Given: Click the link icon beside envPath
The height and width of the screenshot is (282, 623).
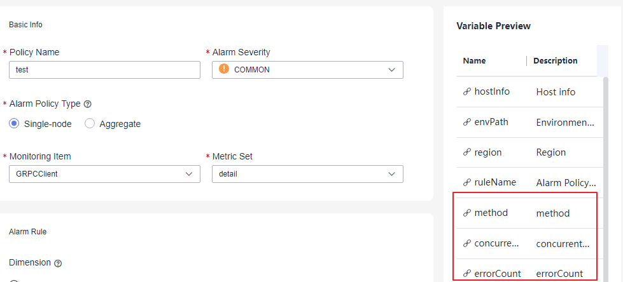Looking at the screenshot, I should [x=467, y=122].
